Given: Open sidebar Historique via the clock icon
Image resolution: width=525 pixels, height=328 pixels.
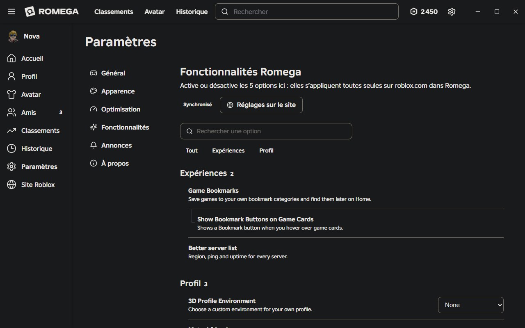Looking at the screenshot, I should [11, 148].
